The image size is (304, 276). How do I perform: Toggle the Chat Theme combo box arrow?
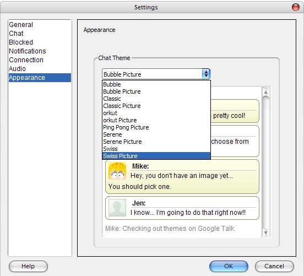(206, 74)
